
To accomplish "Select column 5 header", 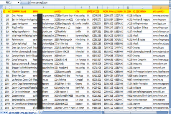I will [x=65, y=7].
